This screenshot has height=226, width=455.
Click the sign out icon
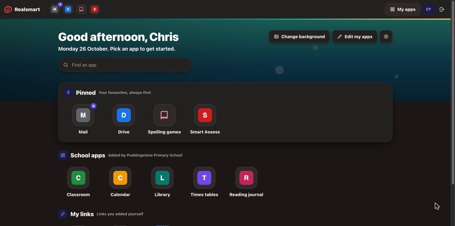[x=442, y=9]
